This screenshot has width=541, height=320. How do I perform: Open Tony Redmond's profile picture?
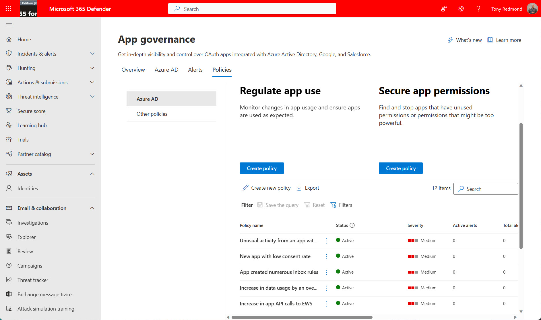(x=532, y=9)
